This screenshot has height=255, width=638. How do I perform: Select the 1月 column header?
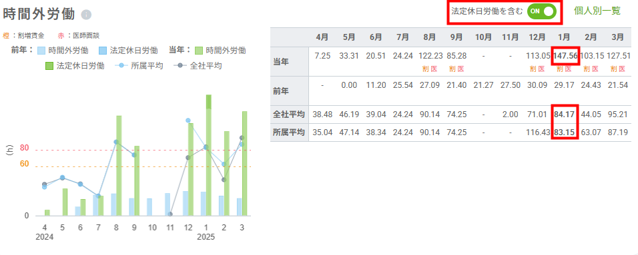564,37
